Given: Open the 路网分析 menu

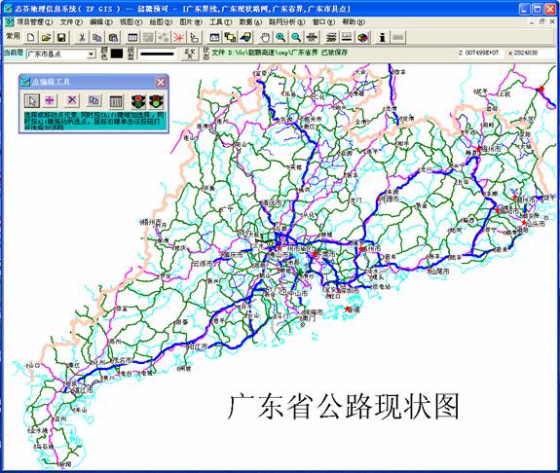Looking at the screenshot, I should [x=286, y=22].
